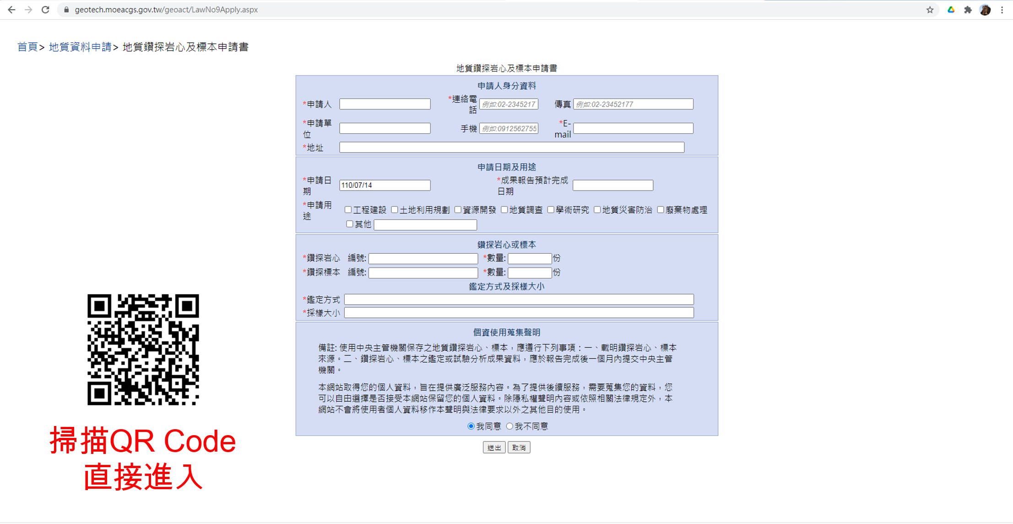Check the 學術研究 checkbox
Image resolution: width=1013 pixels, height=524 pixels.
pos(551,210)
